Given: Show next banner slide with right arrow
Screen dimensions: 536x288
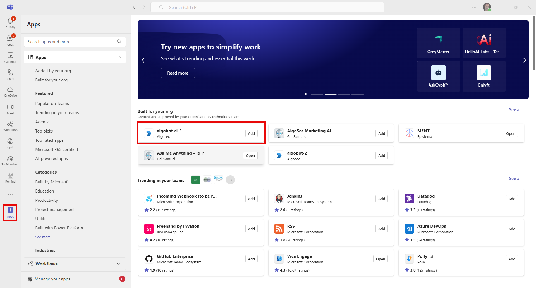Looking at the screenshot, I should [x=525, y=60].
